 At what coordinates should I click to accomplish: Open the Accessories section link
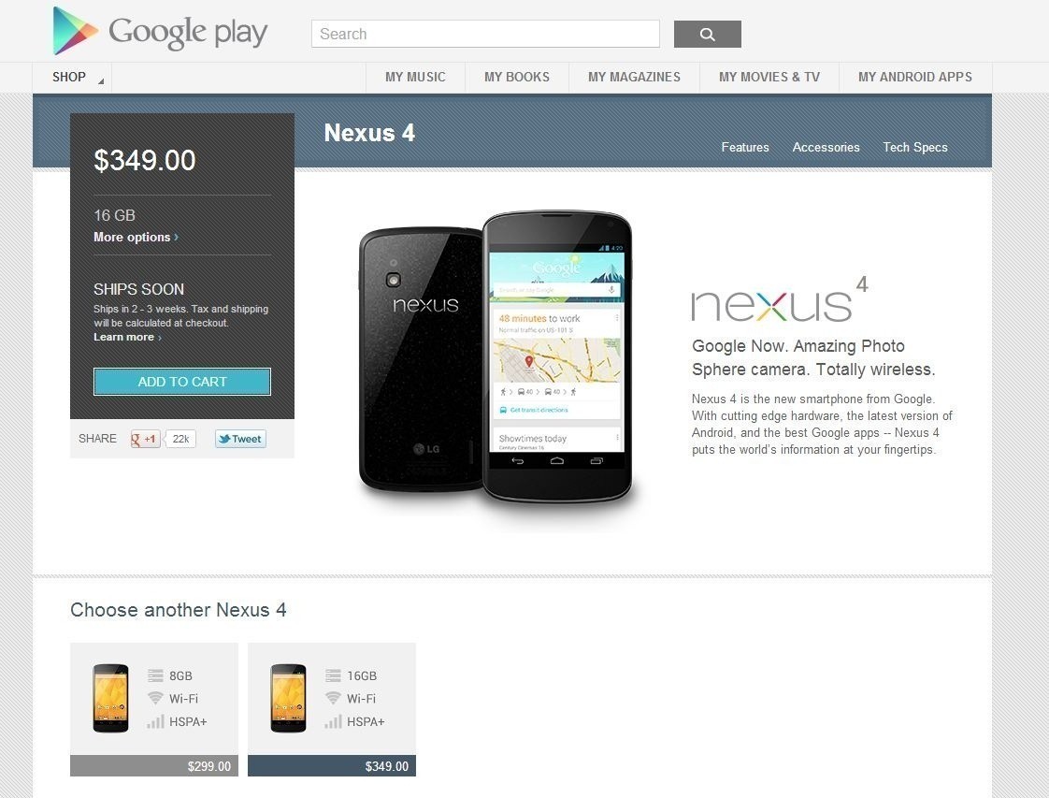pos(826,147)
